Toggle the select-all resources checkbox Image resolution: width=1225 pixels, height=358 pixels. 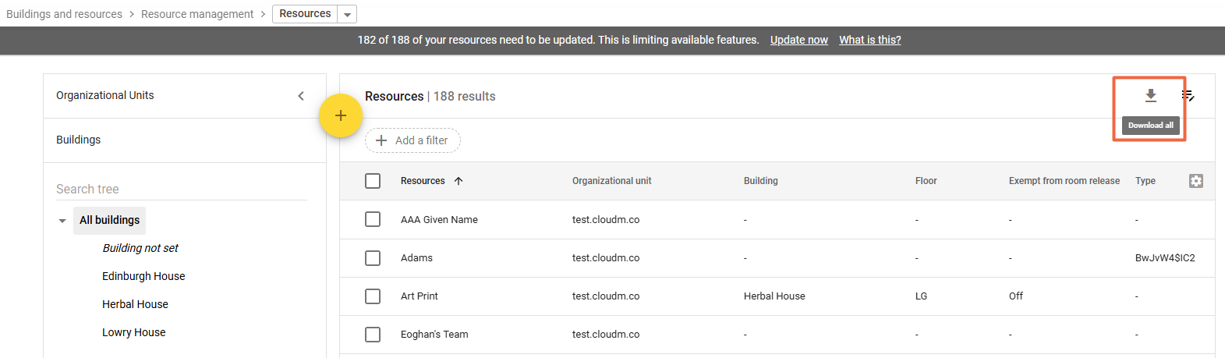[373, 181]
